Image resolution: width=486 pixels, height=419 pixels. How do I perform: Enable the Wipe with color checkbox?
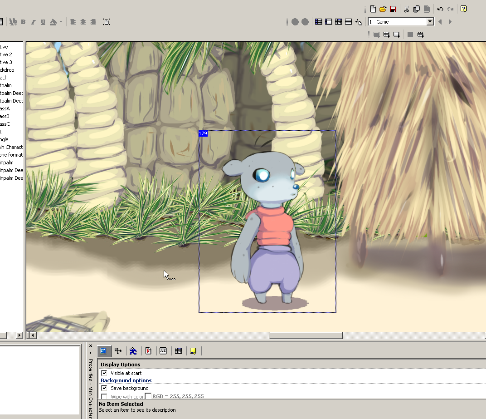(104, 396)
